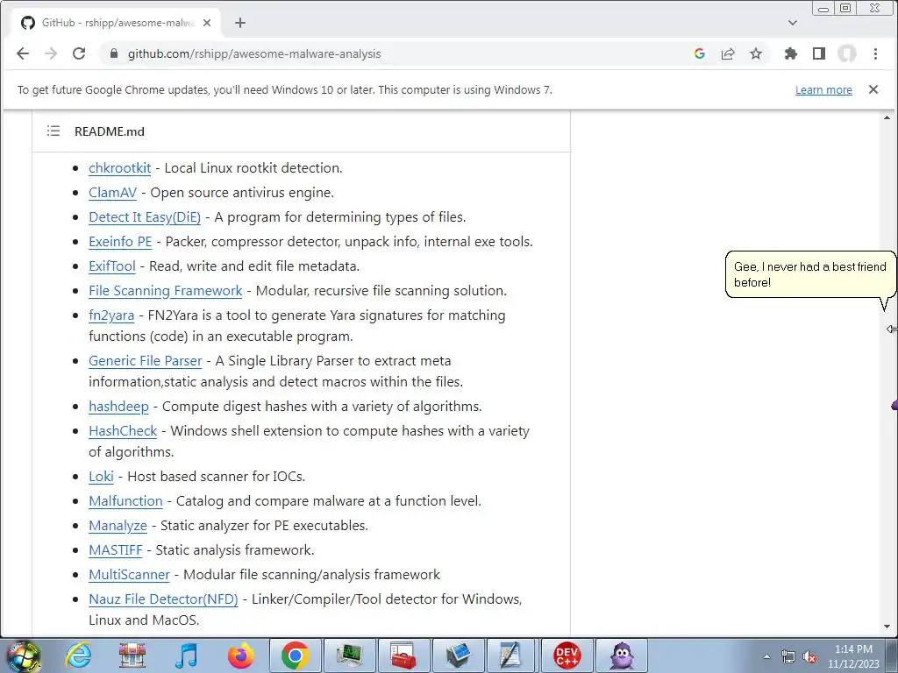Open the fn2yara link
This screenshot has height=673, width=898.
click(x=111, y=315)
